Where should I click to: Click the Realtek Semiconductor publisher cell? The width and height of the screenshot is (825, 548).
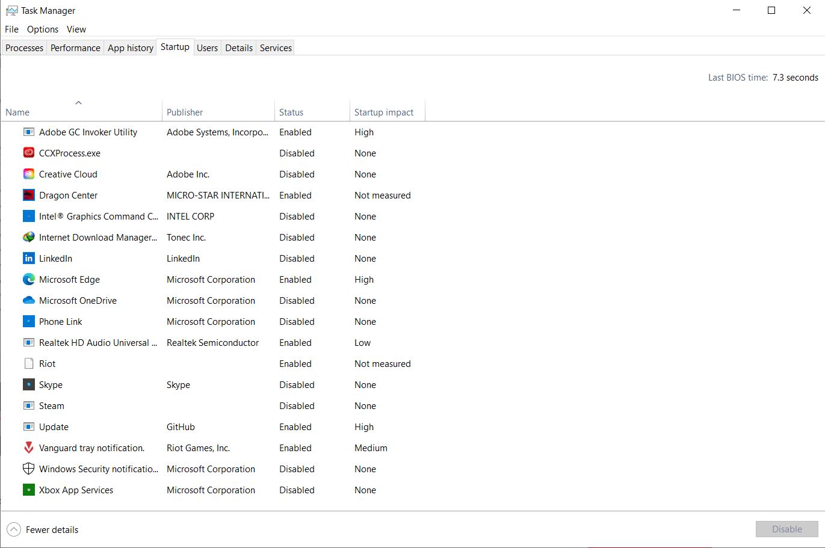click(x=212, y=342)
